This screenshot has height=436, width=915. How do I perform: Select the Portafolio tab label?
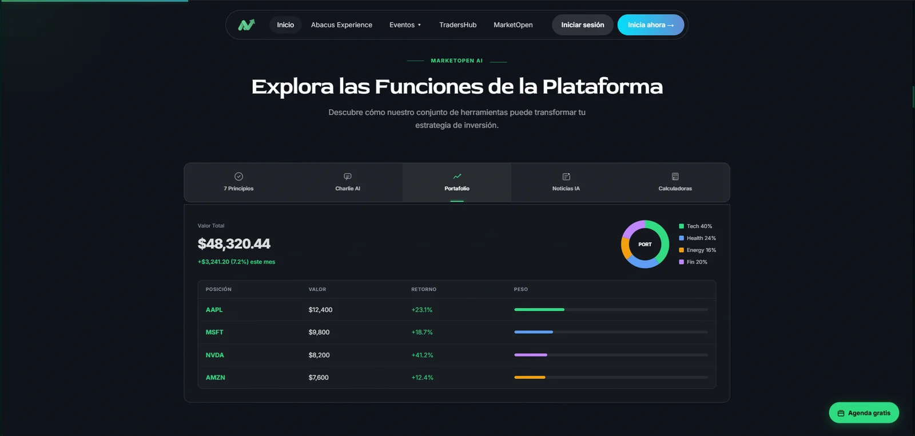(457, 189)
